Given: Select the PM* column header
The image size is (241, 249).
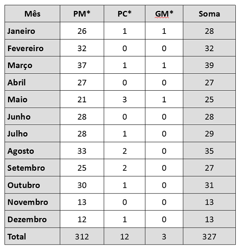Looking at the screenshot, I should [82, 14].
